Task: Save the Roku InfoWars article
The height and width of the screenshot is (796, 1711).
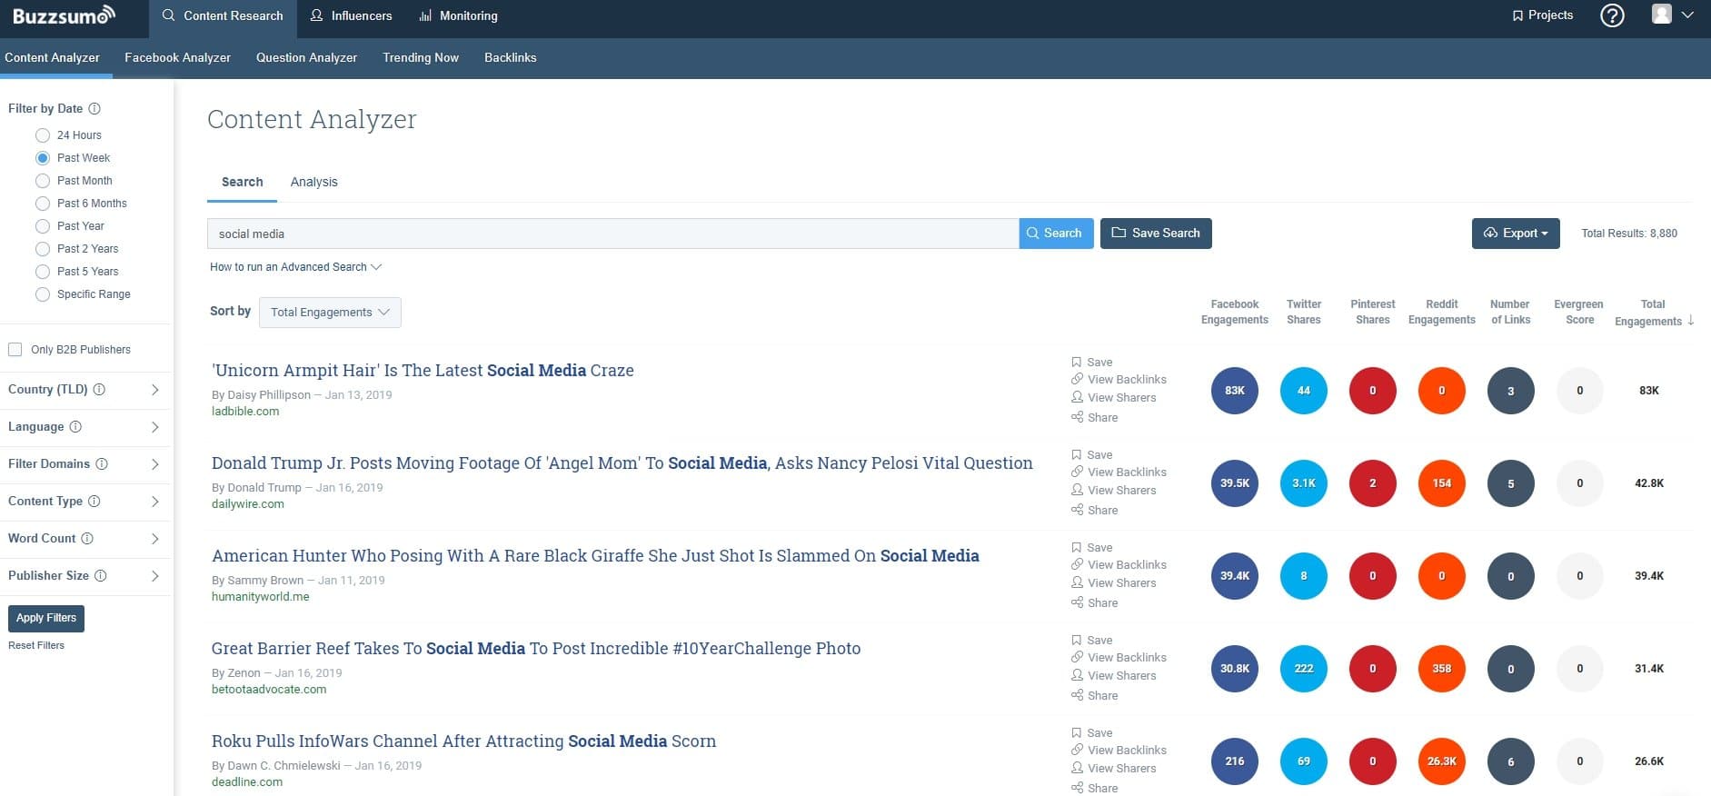Action: [1092, 732]
